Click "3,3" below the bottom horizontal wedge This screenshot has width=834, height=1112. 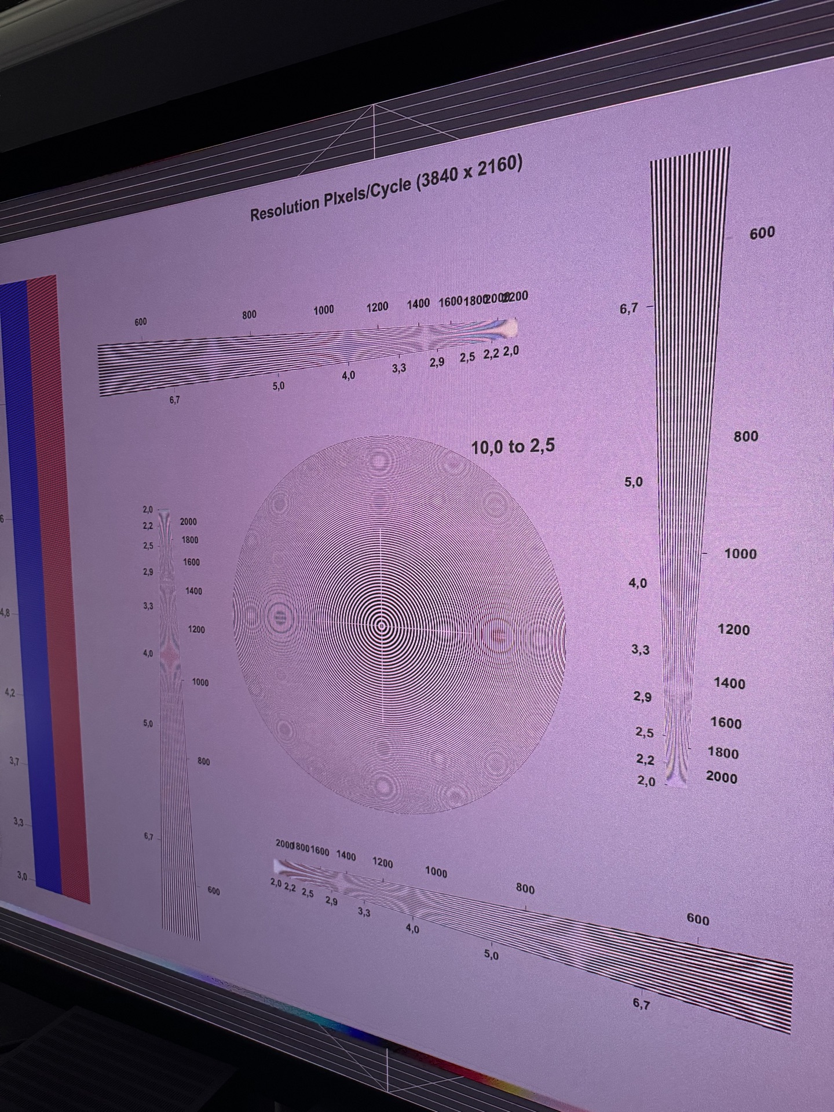(364, 913)
